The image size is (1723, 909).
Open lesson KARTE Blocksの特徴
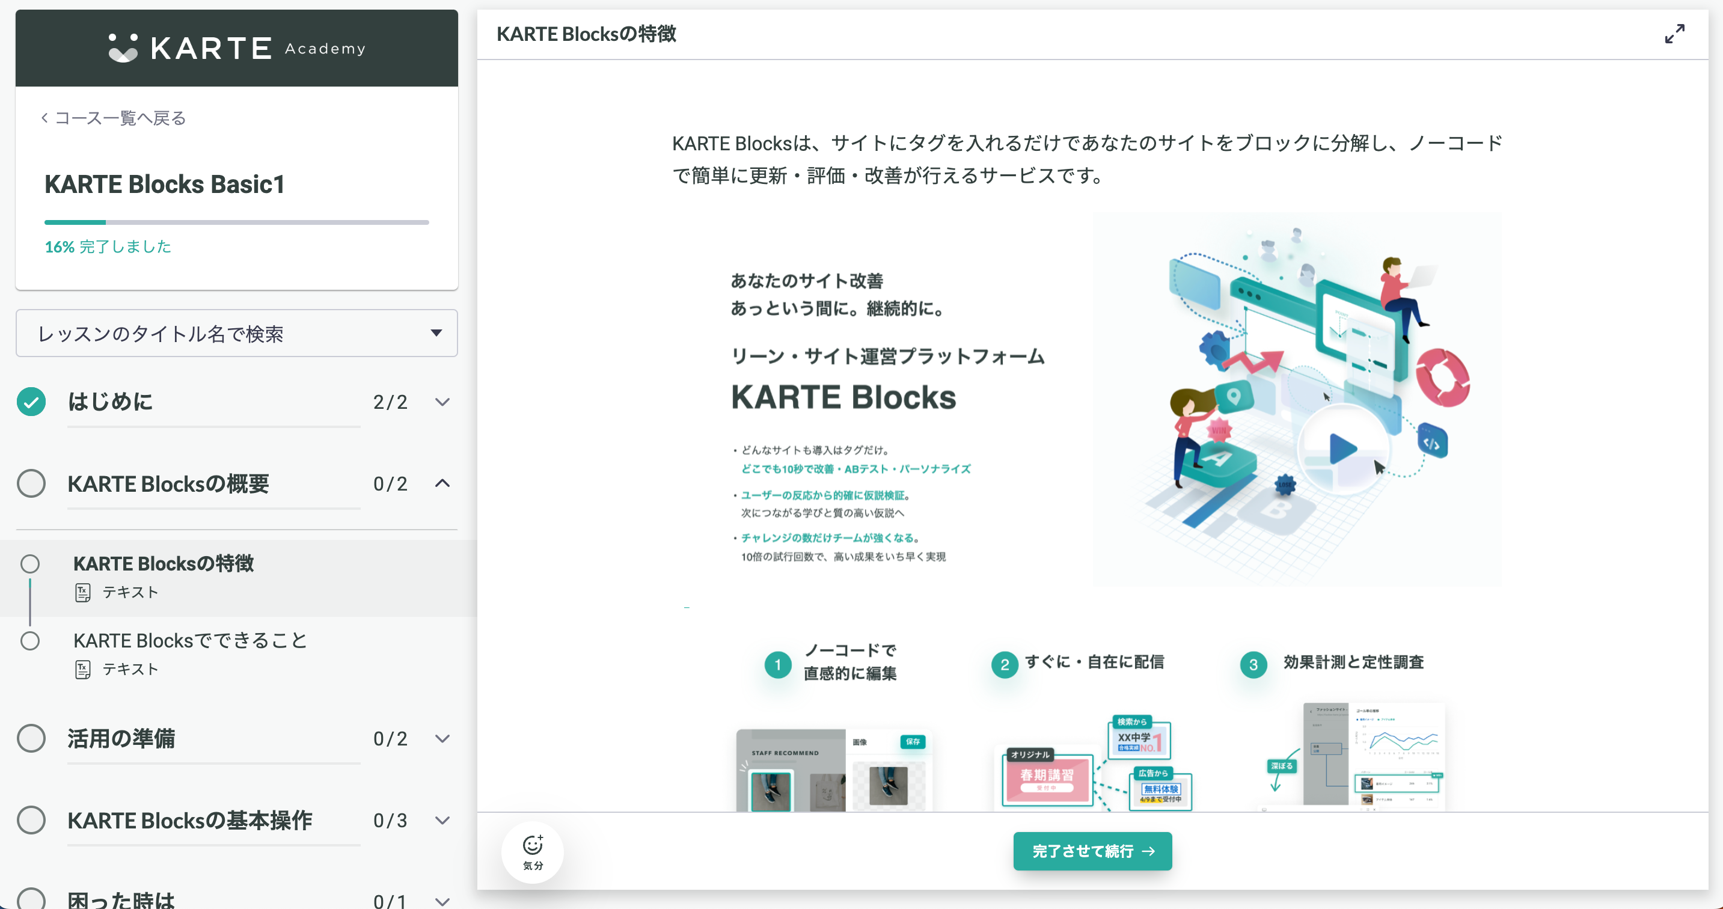click(x=163, y=564)
